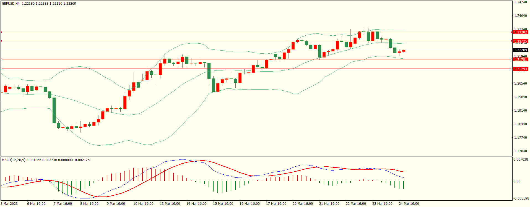Select the 1.21293 red price label
This screenshot has height=207, width=530.
click(x=520, y=69)
